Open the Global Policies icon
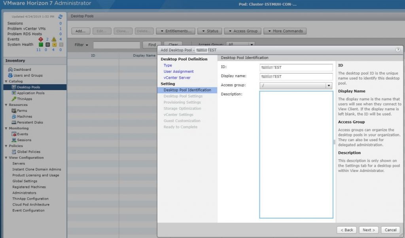 [x=14, y=152]
